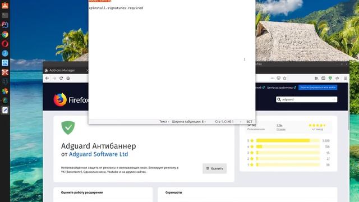Image resolution: width=359 pixels, height=202 pixels.
Task: Open the Текст syntax dropdown in editor
Action: [x=164, y=122]
